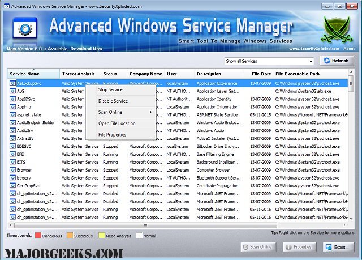Image resolution: width=362 pixels, height=260 pixels.
Task: Click the AudioSrv service row icon
Action: tap(12, 130)
